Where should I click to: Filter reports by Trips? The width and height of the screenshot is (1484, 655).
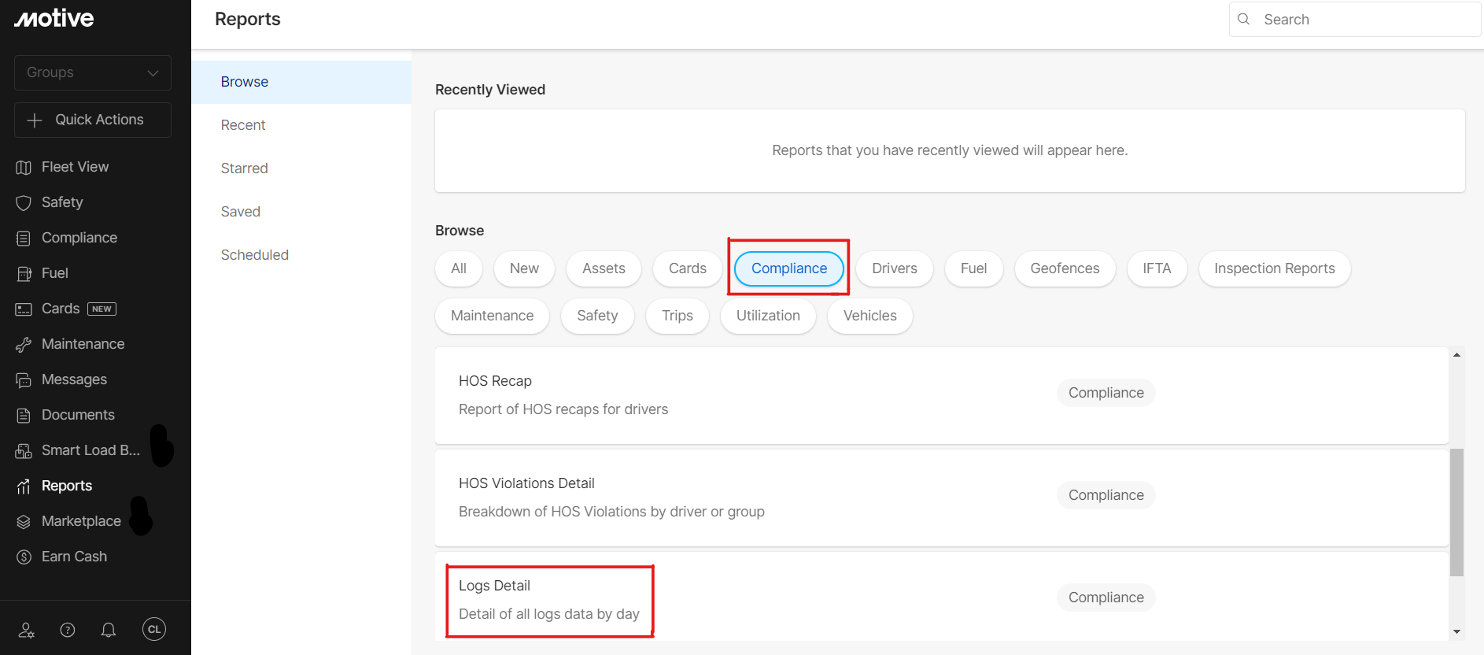677,316
